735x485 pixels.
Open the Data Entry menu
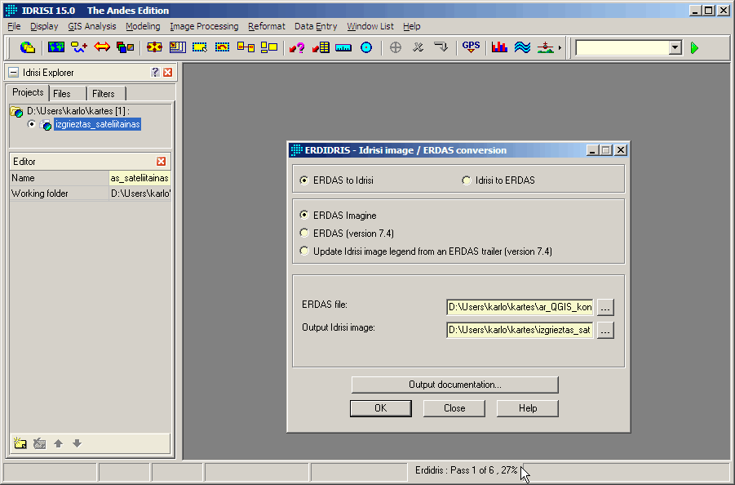pos(316,26)
